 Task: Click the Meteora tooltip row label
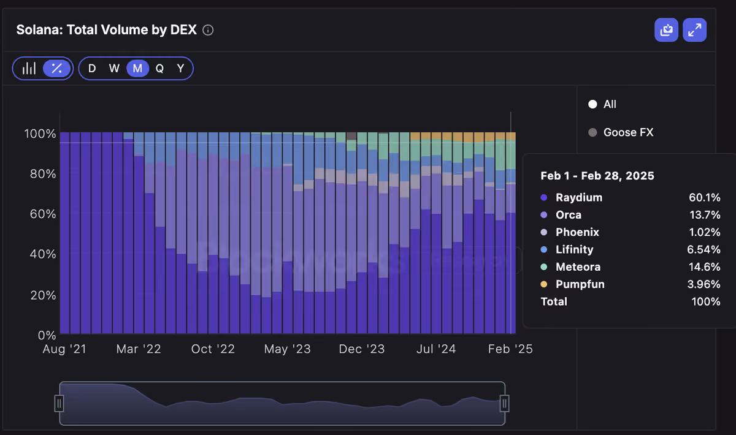[x=578, y=267]
